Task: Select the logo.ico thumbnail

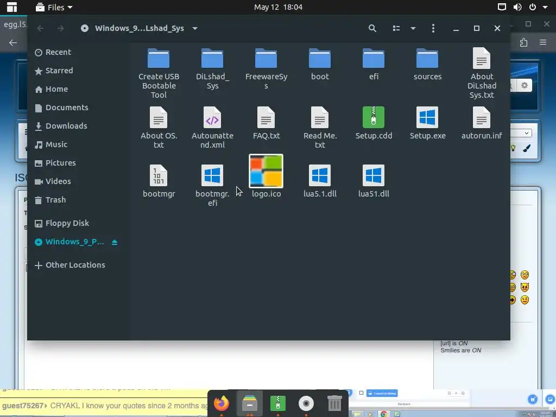Action: [266, 171]
